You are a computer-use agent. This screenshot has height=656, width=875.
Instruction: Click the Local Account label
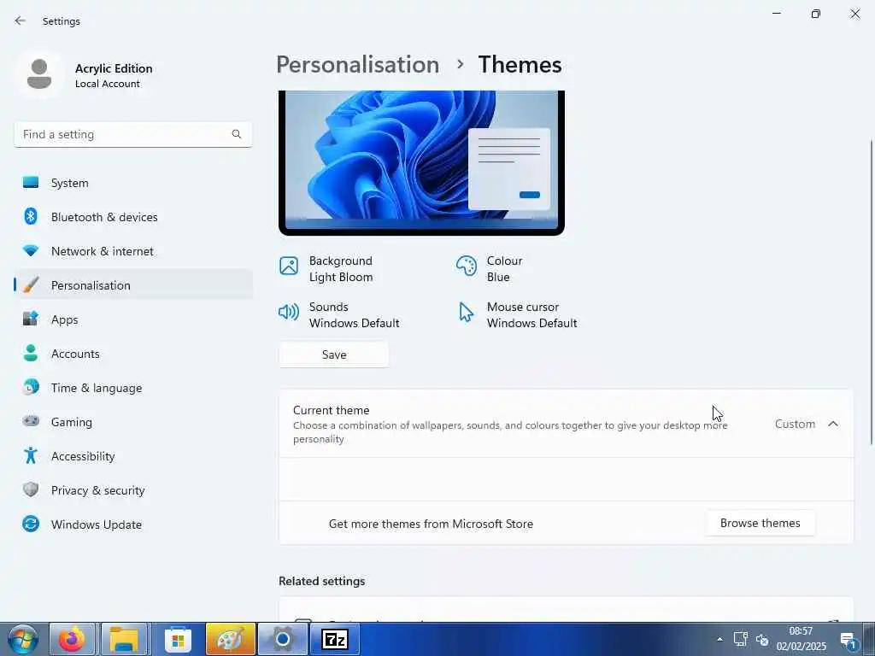(x=108, y=84)
